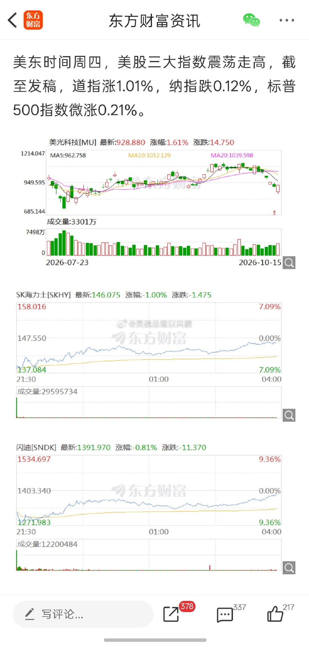309x647 pixels.
Task: Tap the pencil icon in comment box
Action: [x=30, y=614]
